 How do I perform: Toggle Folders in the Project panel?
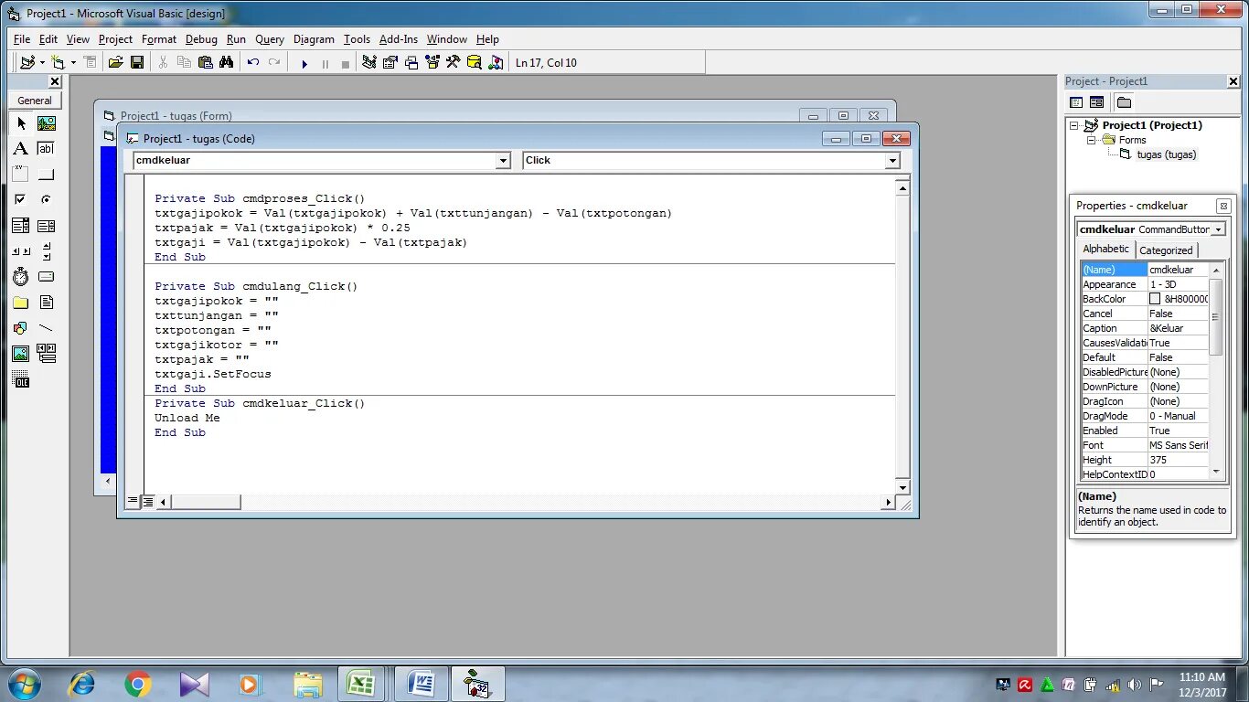(x=1124, y=102)
